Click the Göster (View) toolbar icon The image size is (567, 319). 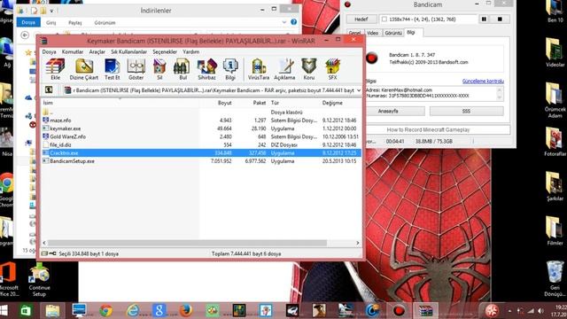[136, 69]
